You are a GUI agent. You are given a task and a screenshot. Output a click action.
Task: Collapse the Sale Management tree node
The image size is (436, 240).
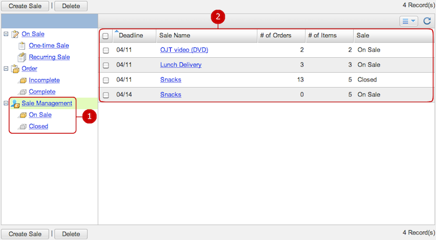point(6,103)
